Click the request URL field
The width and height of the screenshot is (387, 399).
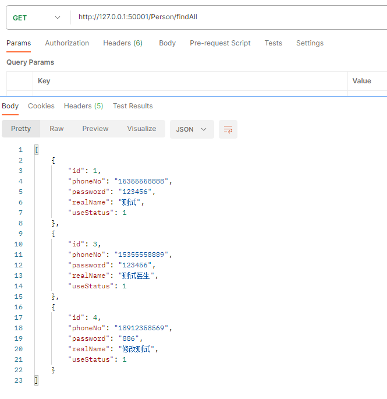click(229, 17)
